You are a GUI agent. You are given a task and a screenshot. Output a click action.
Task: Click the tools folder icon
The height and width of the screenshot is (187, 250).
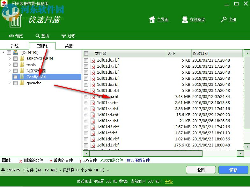coord(22,64)
